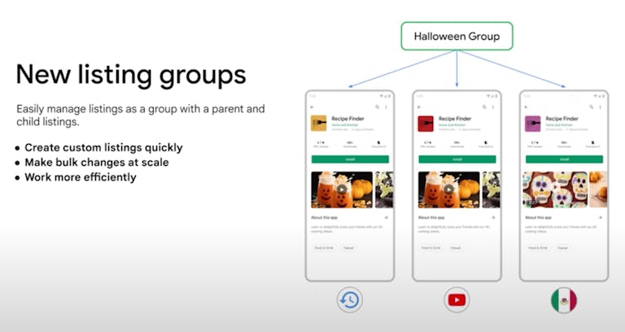
Task: Expand About this app arrow in left phone
Action: pyautogui.click(x=386, y=218)
